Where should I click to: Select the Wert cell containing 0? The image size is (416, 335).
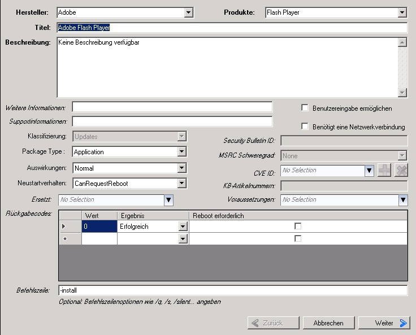99,226
